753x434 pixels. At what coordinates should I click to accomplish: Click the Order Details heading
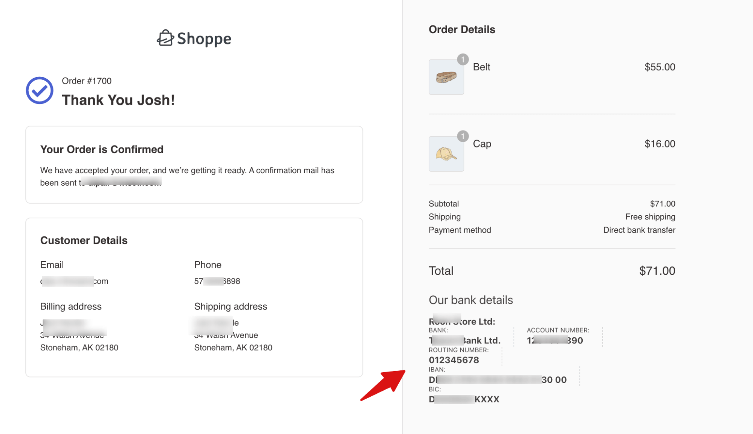coord(462,29)
